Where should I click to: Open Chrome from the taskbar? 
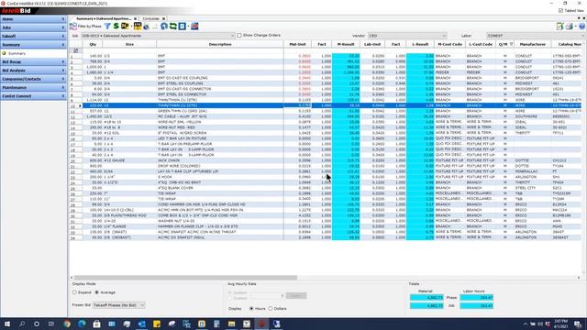67,324
